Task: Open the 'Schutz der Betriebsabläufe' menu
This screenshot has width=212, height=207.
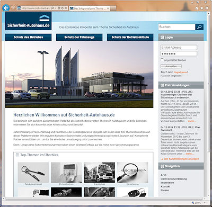Action: [130, 37]
